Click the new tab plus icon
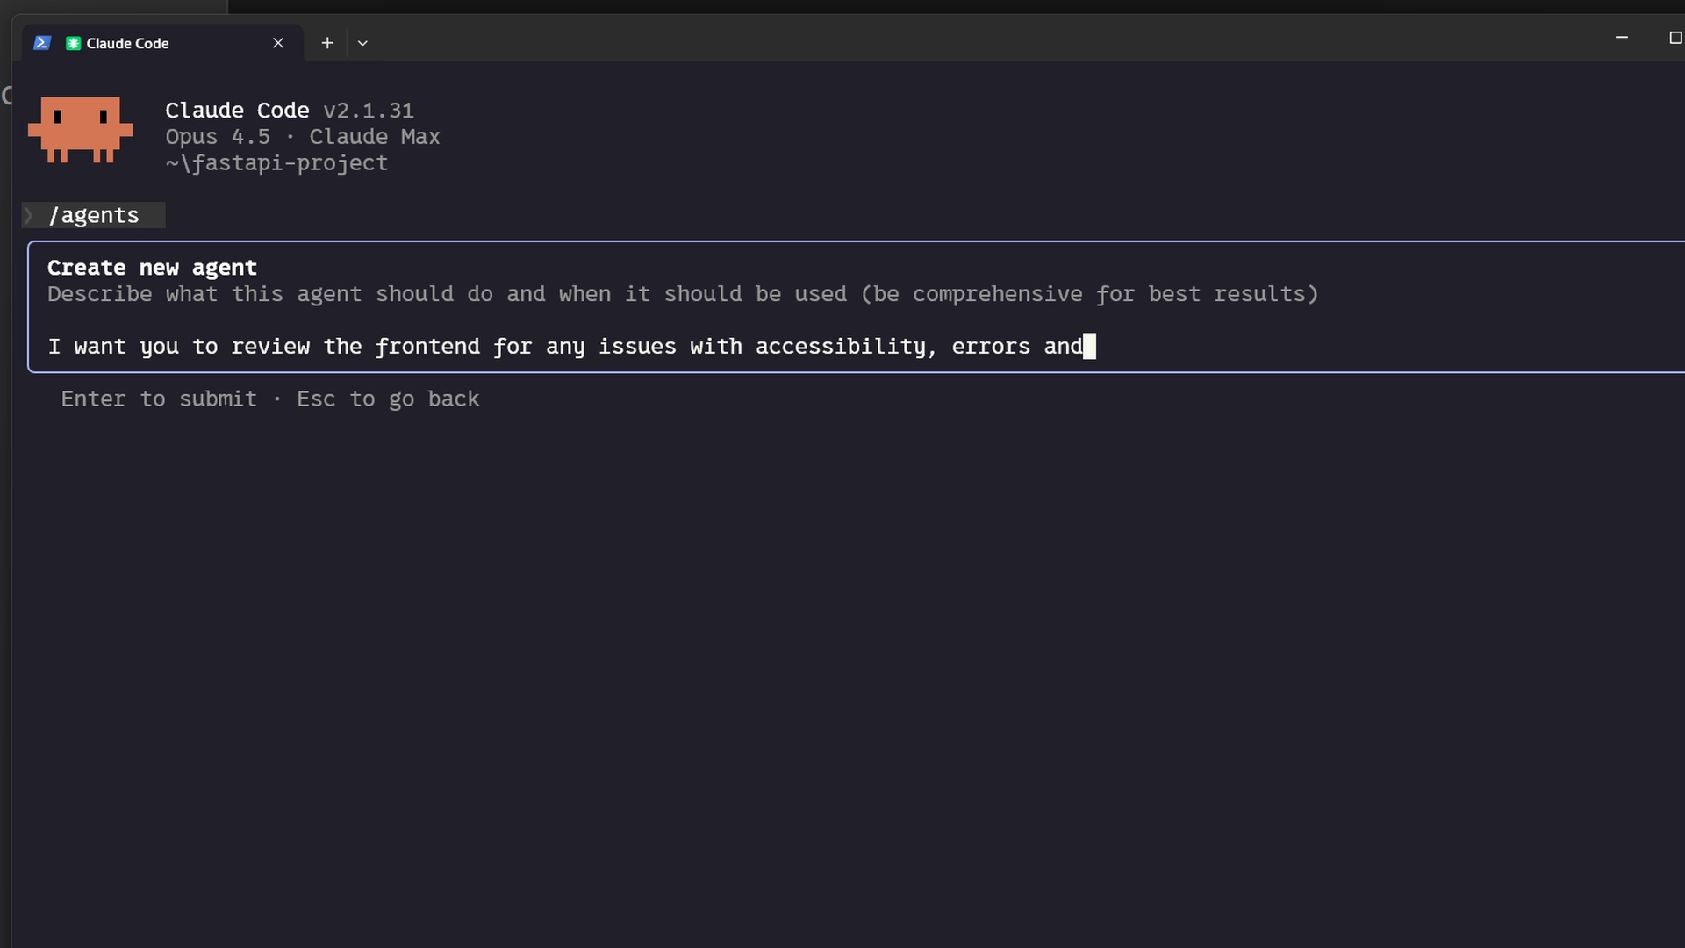 pos(327,42)
